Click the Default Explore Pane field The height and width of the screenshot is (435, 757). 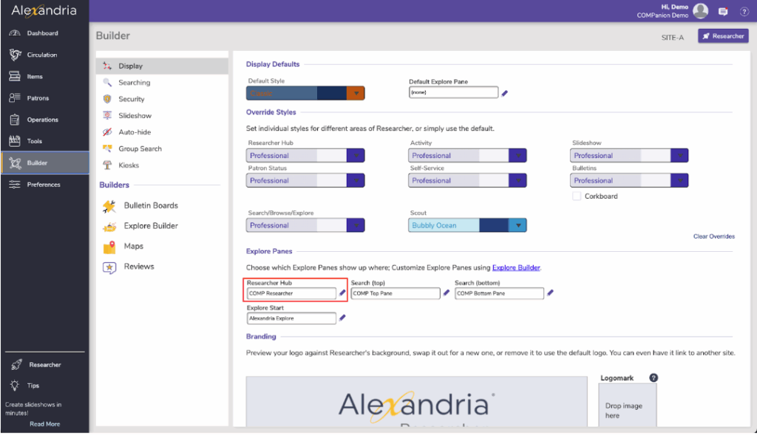[453, 92]
